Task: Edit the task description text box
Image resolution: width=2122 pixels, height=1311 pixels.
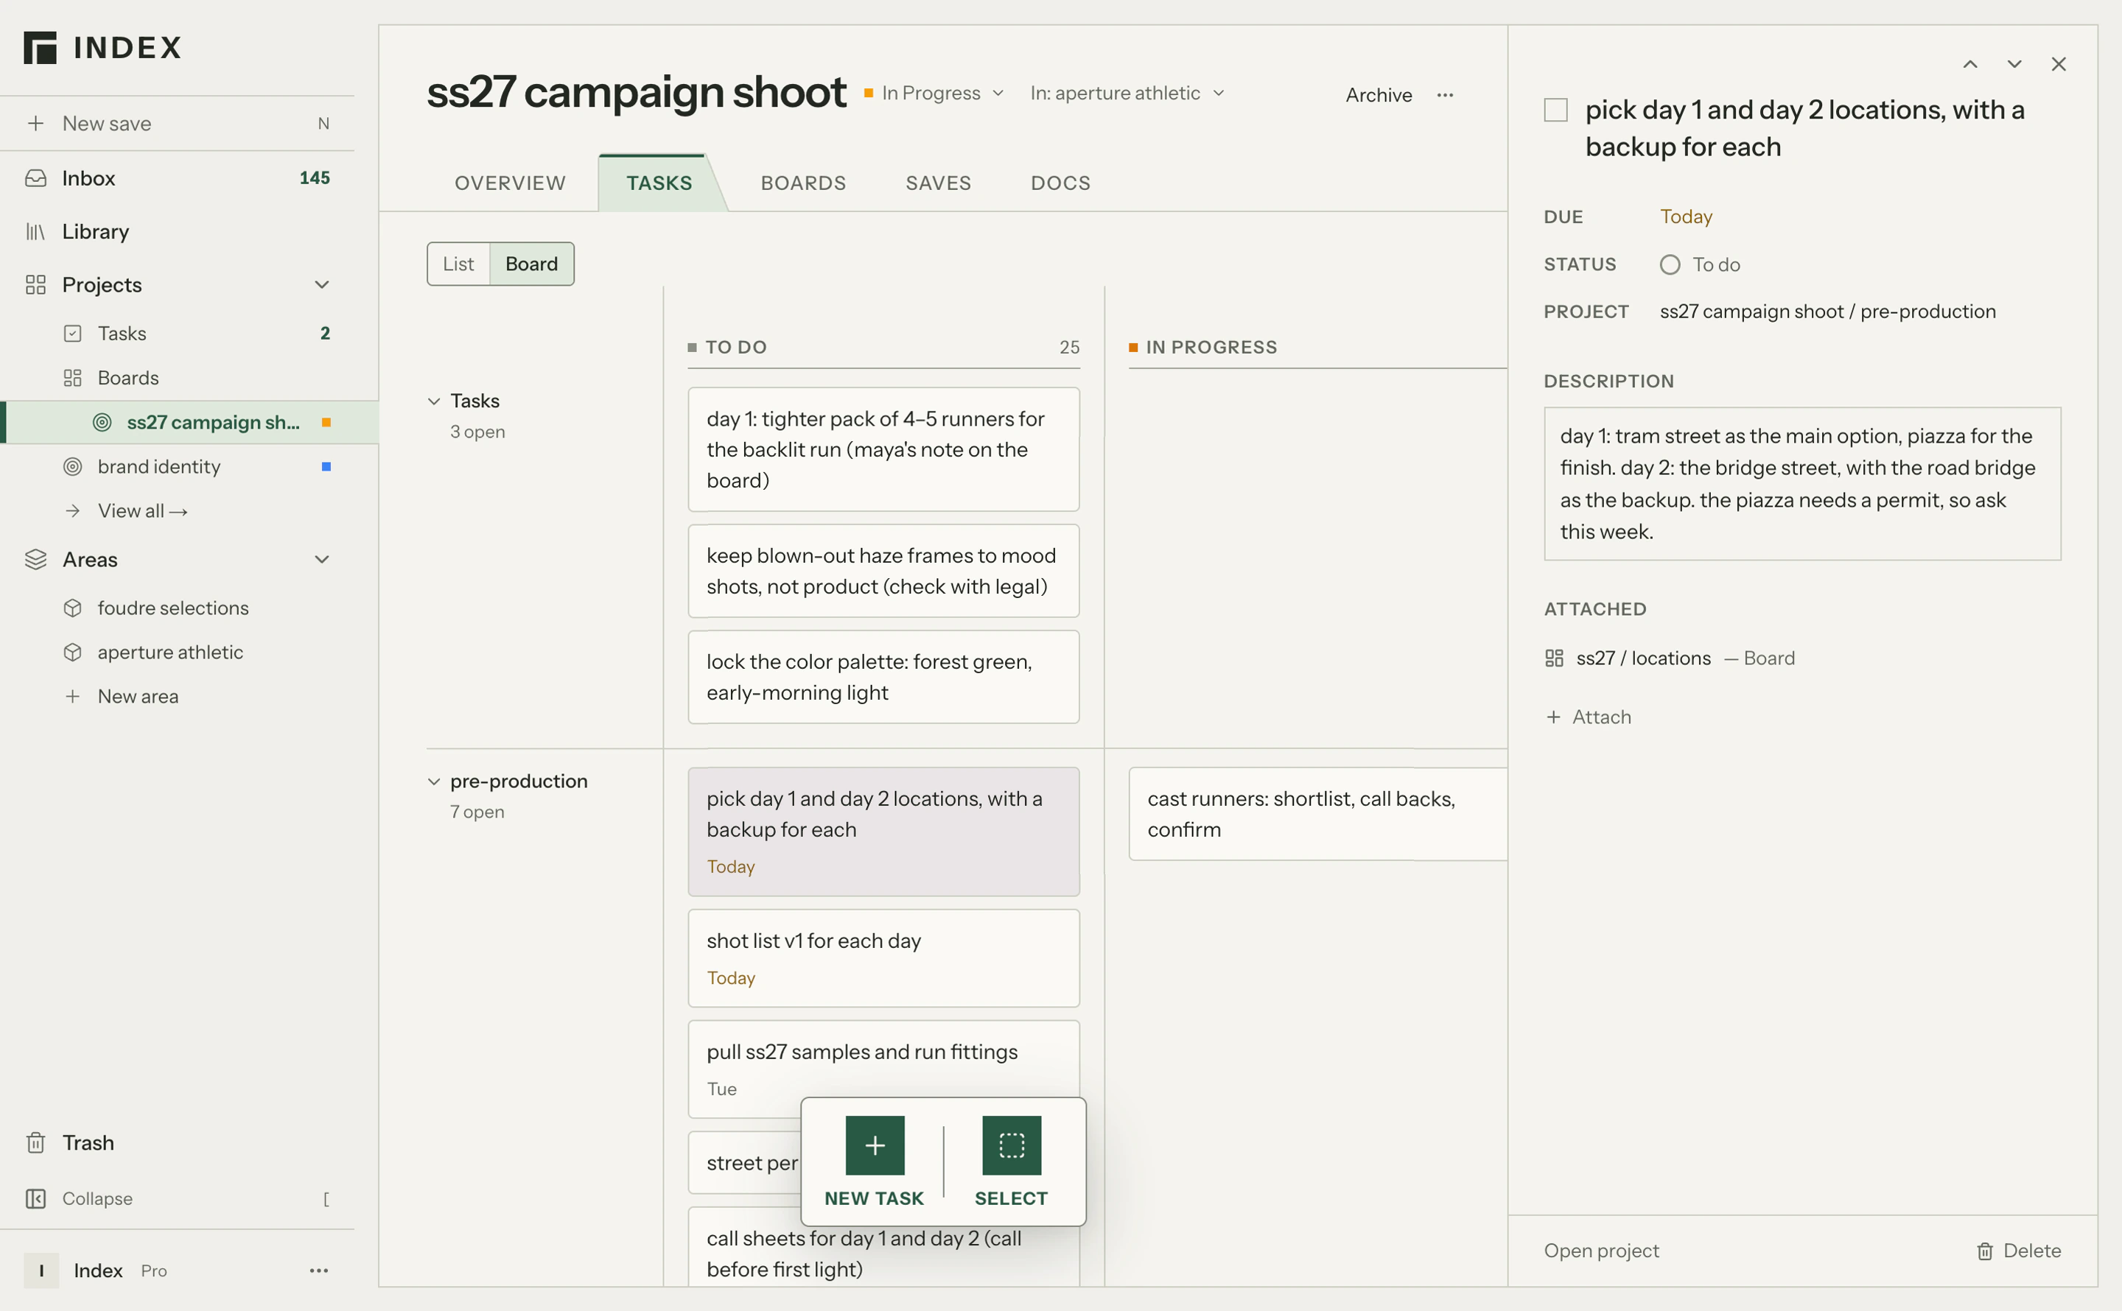Action: (1802, 484)
